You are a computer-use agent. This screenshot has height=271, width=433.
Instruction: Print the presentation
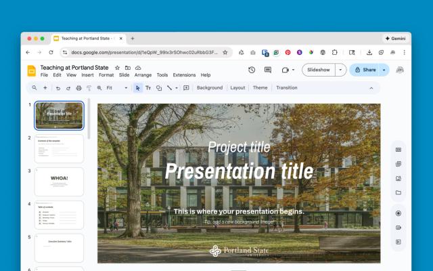[78, 88]
